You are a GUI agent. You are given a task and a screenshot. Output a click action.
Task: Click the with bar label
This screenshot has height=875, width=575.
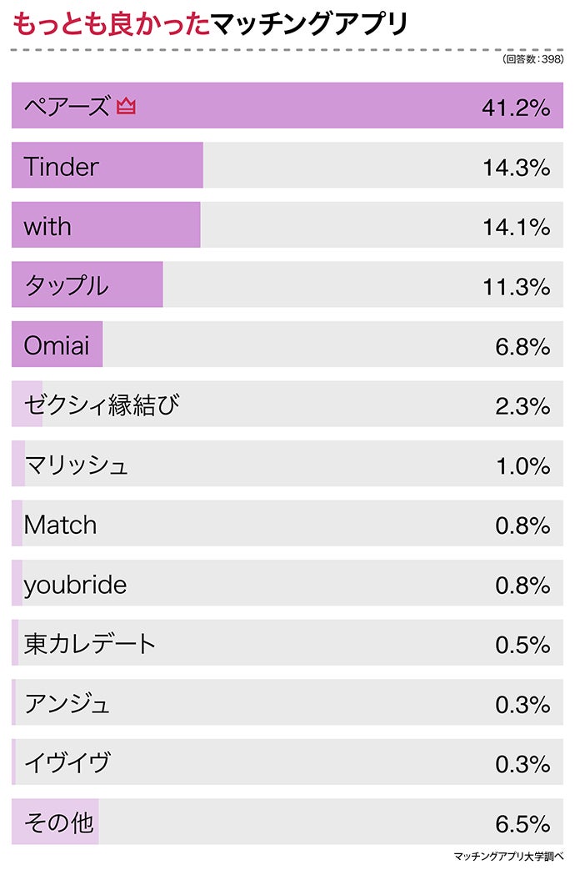pyautogui.click(x=47, y=226)
